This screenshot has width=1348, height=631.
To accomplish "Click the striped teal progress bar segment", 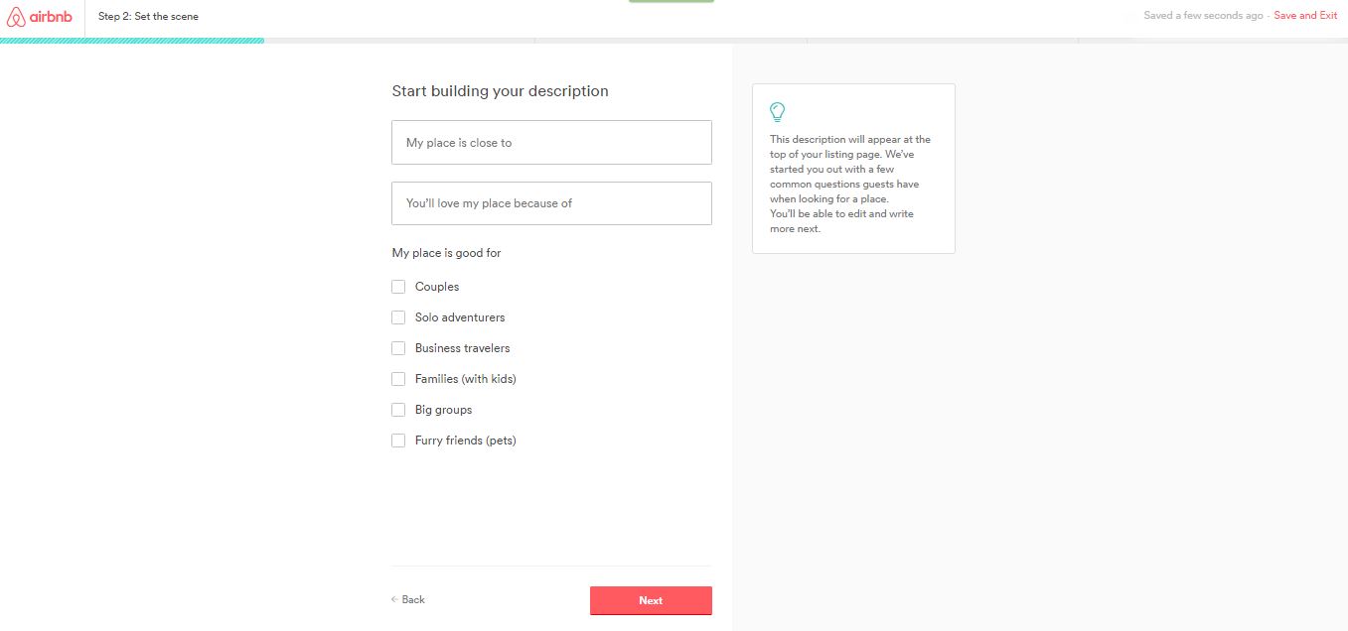I will [x=132, y=41].
